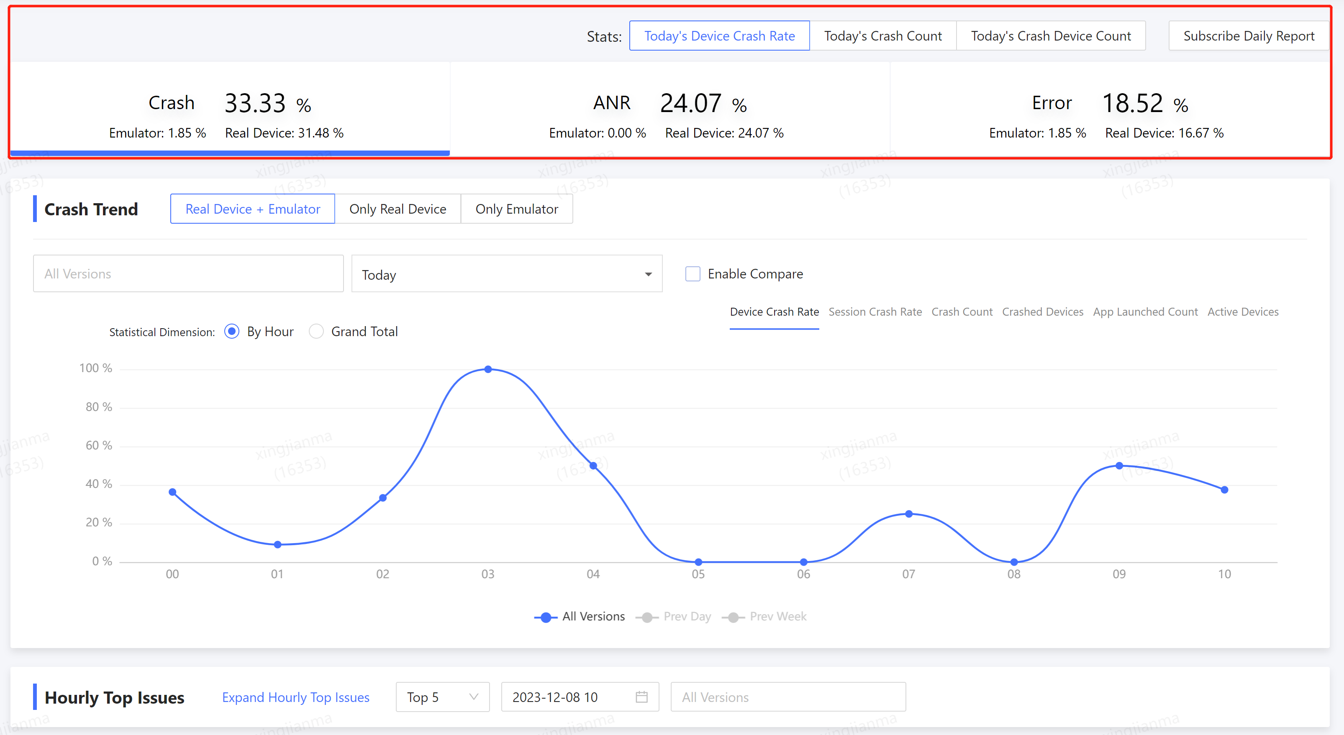The width and height of the screenshot is (1344, 735).
Task: Click Subscribe Daily Report button
Action: (x=1249, y=36)
